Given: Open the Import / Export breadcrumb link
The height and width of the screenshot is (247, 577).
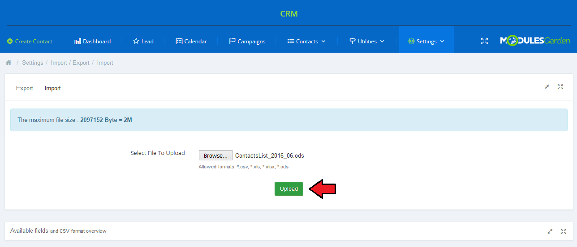Looking at the screenshot, I should 70,63.
